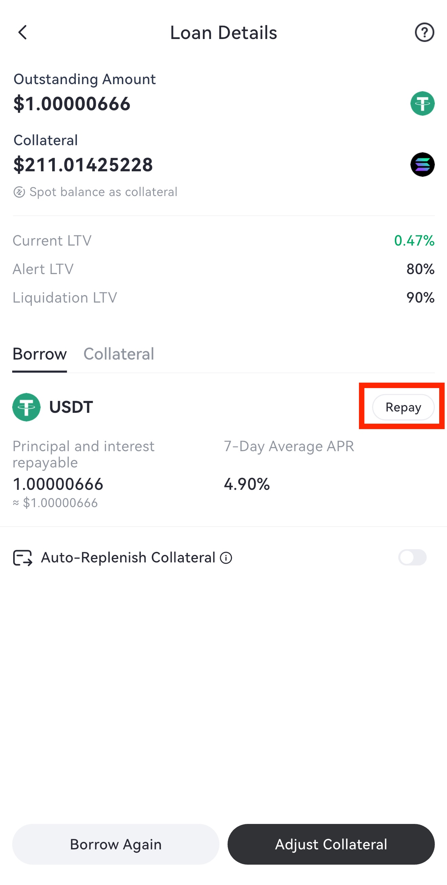Image resolution: width=447 pixels, height=885 pixels.
Task: Tap the Liquidation LTV 90% value
Action: [x=420, y=297]
